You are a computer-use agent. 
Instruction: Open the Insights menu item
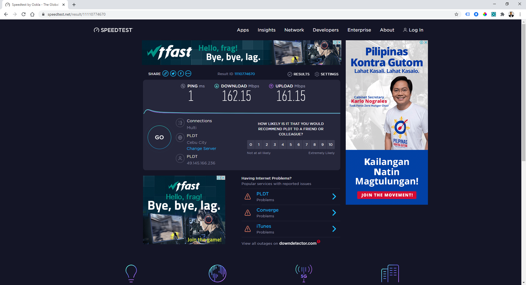(x=267, y=30)
